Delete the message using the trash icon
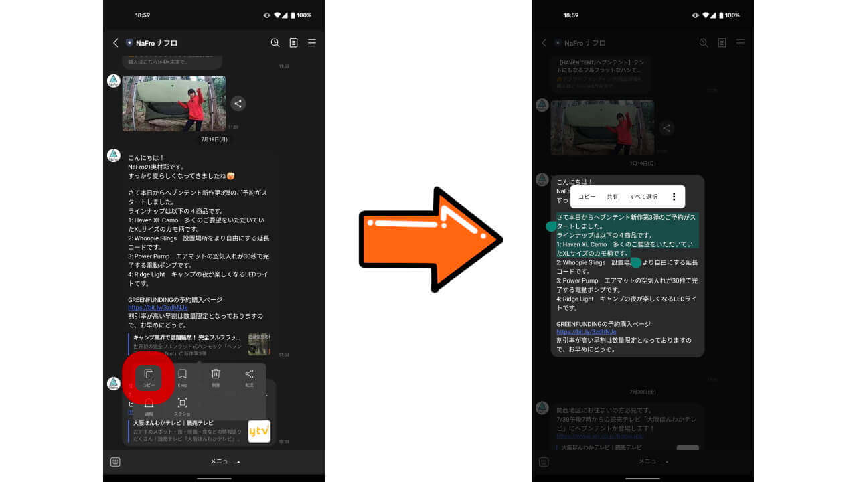The width and height of the screenshot is (857, 482). pyautogui.click(x=216, y=375)
